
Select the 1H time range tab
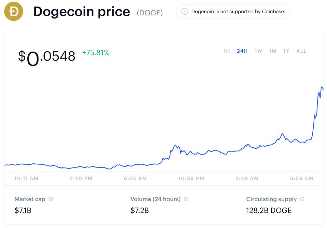pyautogui.click(x=227, y=51)
